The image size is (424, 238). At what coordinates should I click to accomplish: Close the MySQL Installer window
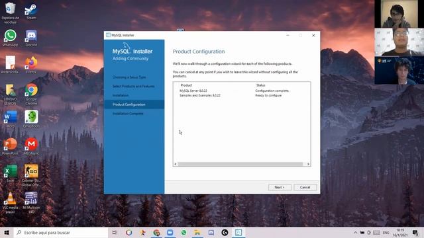pos(313,35)
